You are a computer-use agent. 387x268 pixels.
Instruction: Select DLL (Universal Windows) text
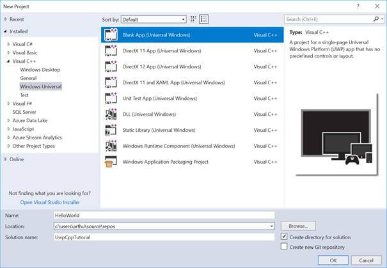pyautogui.click(x=149, y=114)
